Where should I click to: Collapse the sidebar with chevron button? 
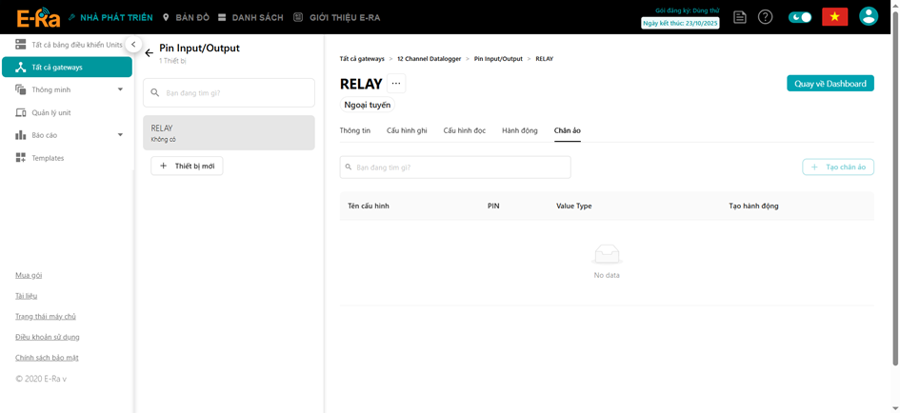point(133,44)
